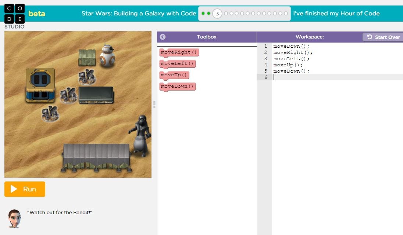Select current level 3 bubble
Image resolution: width=403 pixels, height=235 pixels.
point(217,13)
